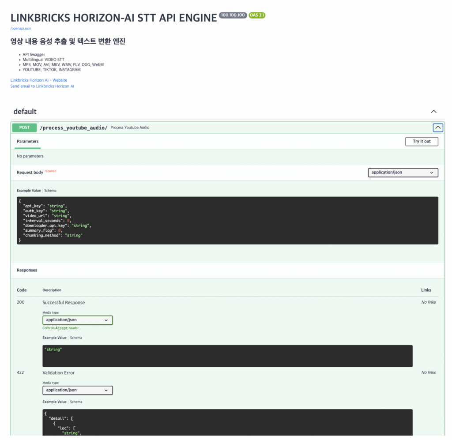Select Example Value tab for 200 response
452x440 pixels.
[54, 338]
